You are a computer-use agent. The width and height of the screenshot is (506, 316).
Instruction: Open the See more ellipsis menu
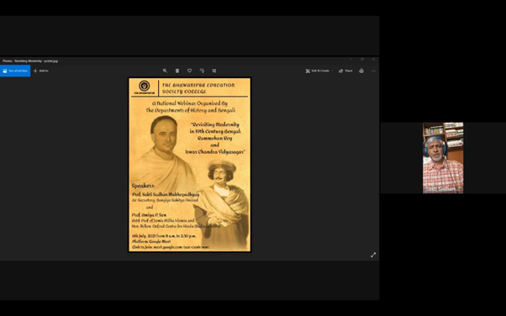coord(373,71)
